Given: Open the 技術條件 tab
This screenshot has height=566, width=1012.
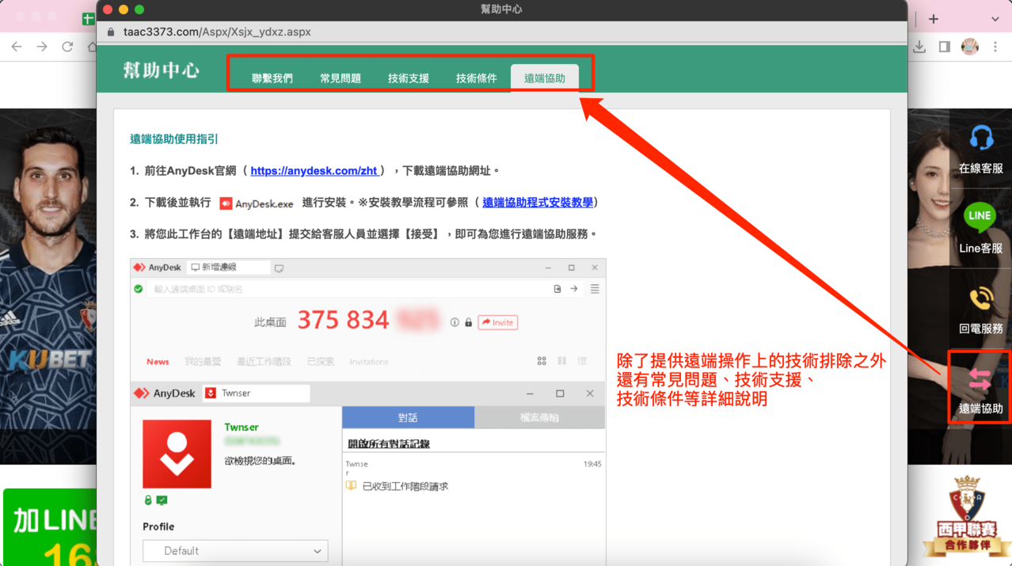Looking at the screenshot, I should click(476, 78).
